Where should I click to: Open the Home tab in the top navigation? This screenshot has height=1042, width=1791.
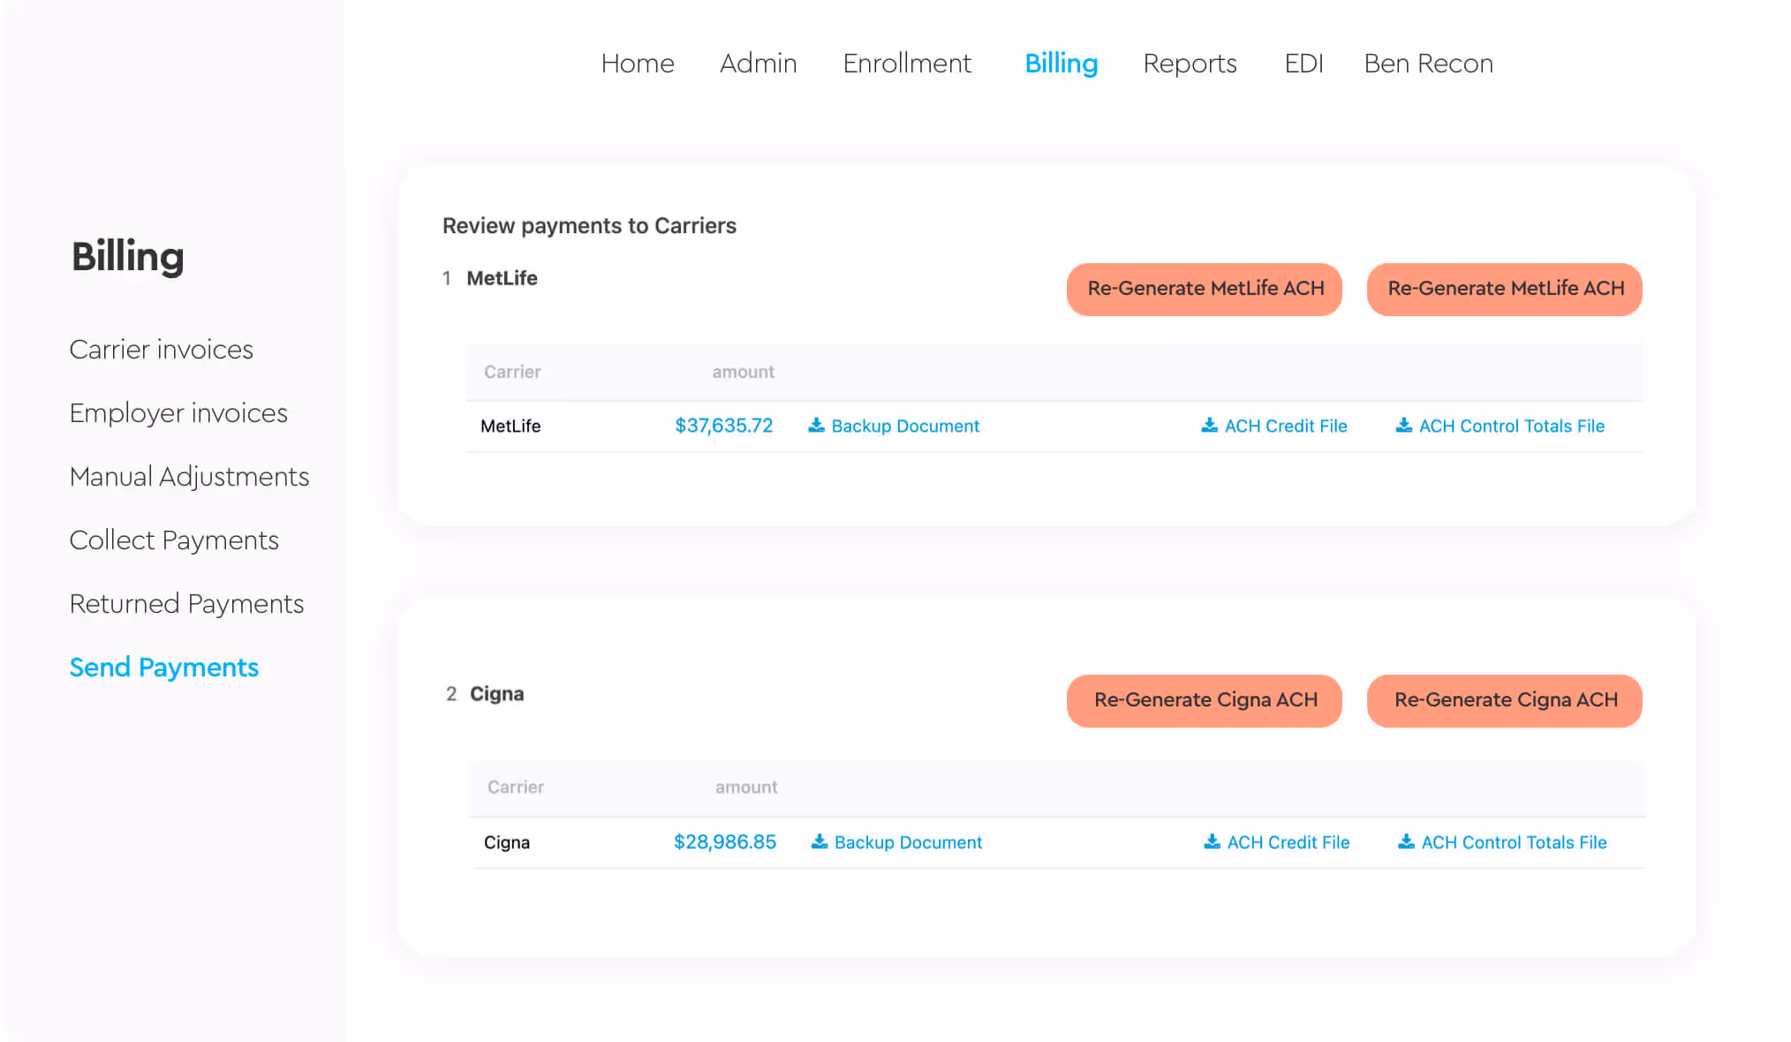coord(638,64)
